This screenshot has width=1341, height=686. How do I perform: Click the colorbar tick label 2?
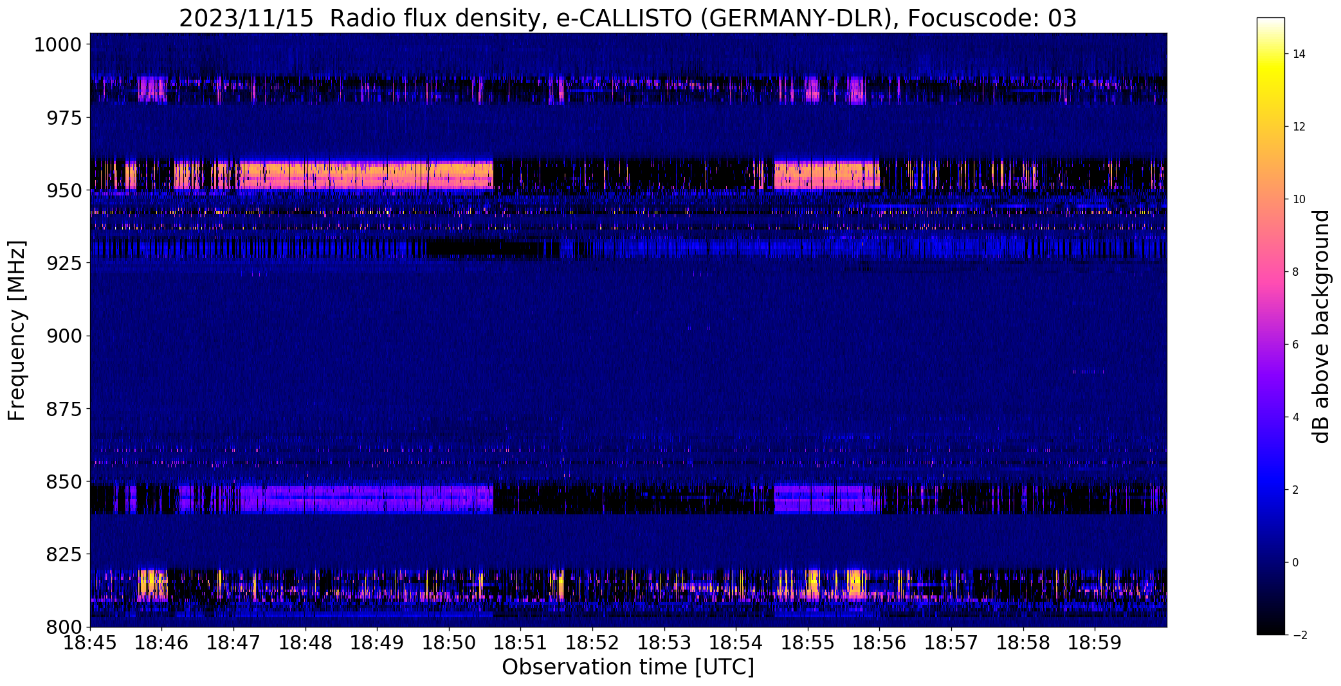[1296, 490]
